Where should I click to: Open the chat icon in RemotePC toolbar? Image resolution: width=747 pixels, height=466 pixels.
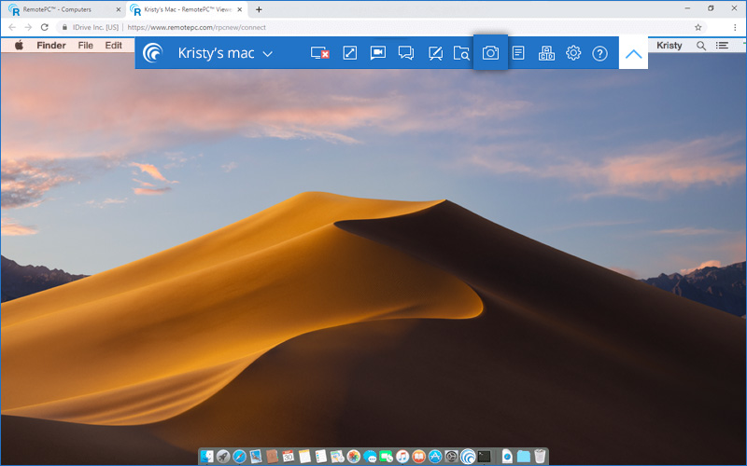pyautogui.click(x=406, y=53)
